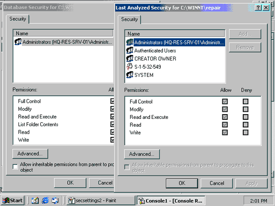The width and height of the screenshot is (275, 206).
Task: Select Administrators icon in Last Analyzed Security list
Action: click(130, 42)
